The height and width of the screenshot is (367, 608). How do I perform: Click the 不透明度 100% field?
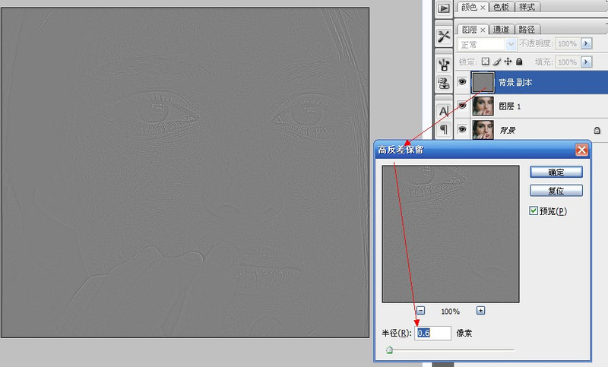(568, 43)
